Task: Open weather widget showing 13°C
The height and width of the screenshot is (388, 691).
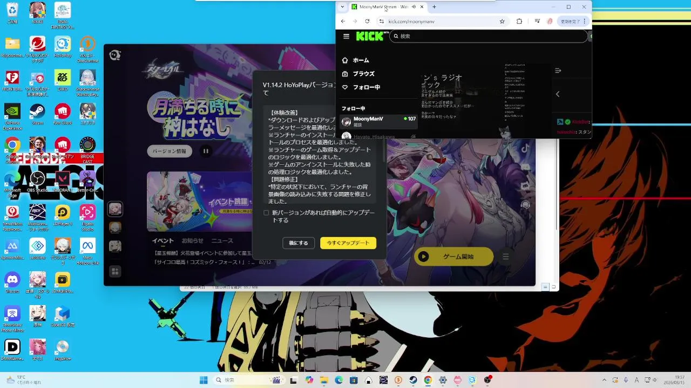Action: (x=23, y=380)
